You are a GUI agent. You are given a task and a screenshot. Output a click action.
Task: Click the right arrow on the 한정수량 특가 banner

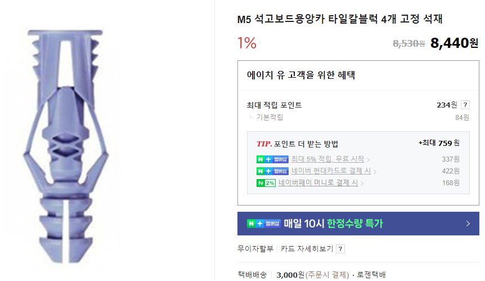pyautogui.click(x=468, y=224)
